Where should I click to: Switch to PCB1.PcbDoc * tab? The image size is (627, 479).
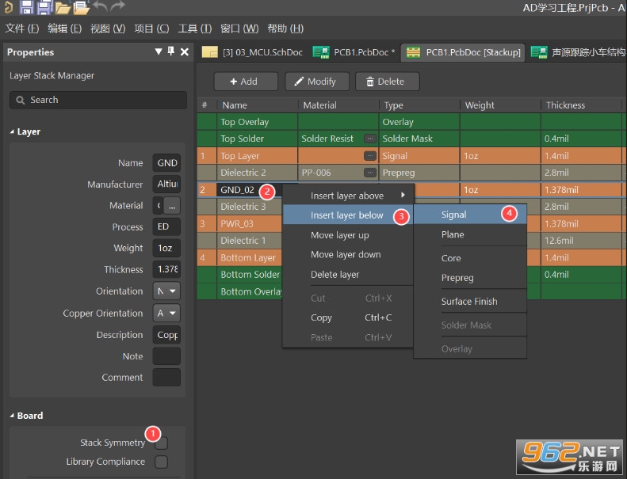[x=354, y=52]
